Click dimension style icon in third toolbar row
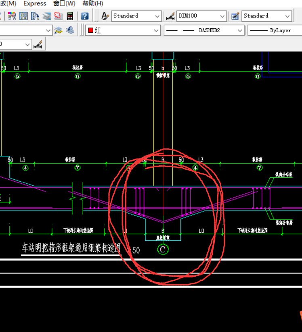This screenshot has width=302, height=332. (x=38, y=44)
